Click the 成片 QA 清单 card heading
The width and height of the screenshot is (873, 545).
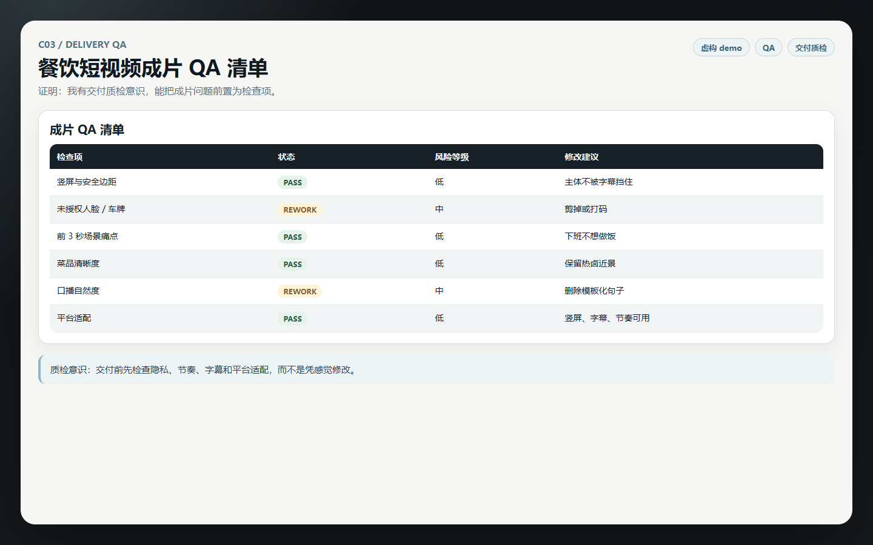click(87, 130)
